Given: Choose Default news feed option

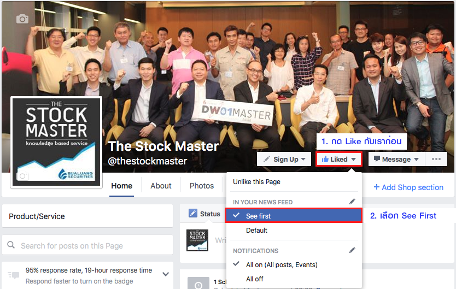Looking at the screenshot, I should 256,231.
